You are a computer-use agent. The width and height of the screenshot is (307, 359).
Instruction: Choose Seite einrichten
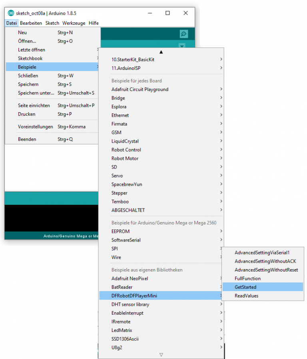53,105
